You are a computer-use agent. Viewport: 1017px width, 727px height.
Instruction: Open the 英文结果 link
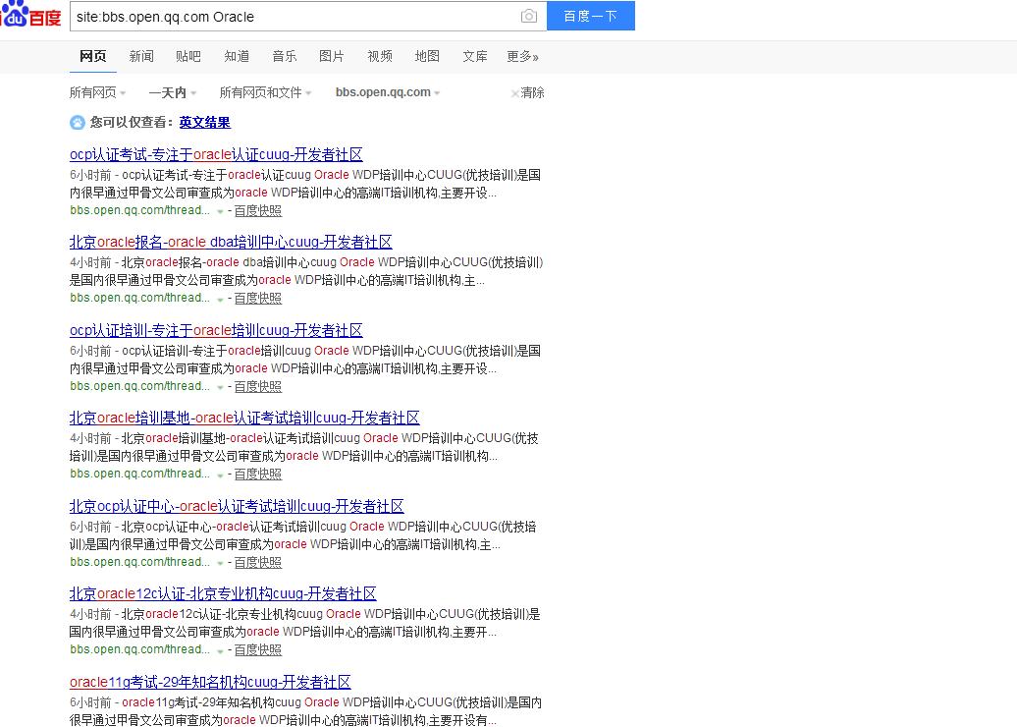pyautogui.click(x=204, y=123)
